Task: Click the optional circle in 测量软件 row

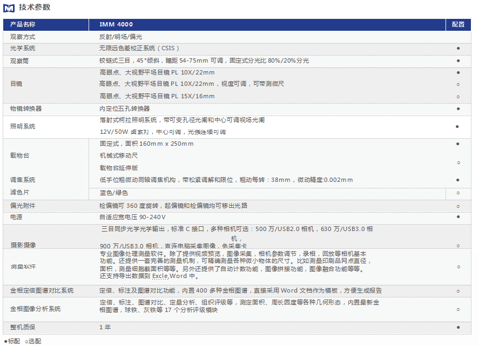Action: 458,267
